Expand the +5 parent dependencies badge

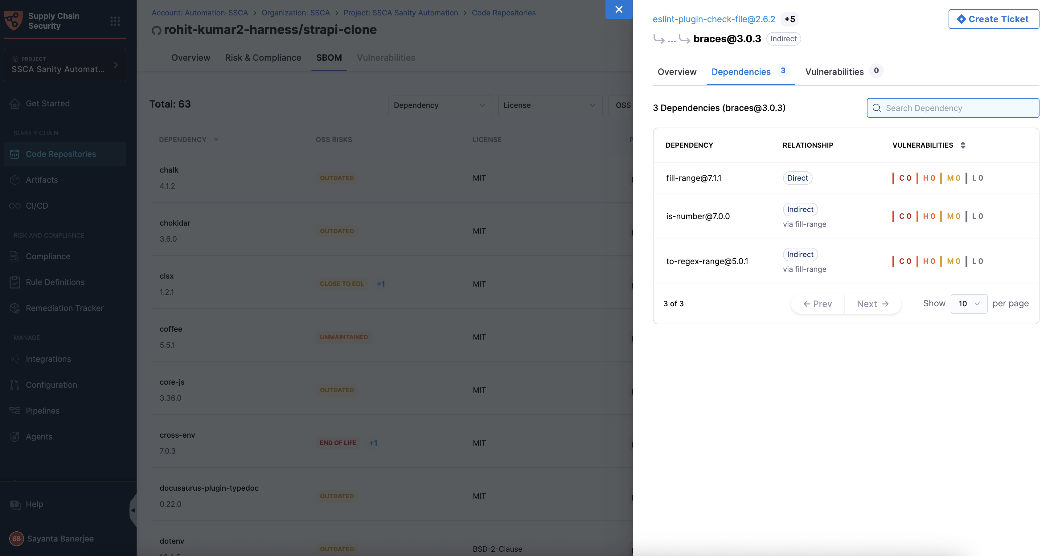(x=789, y=19)
